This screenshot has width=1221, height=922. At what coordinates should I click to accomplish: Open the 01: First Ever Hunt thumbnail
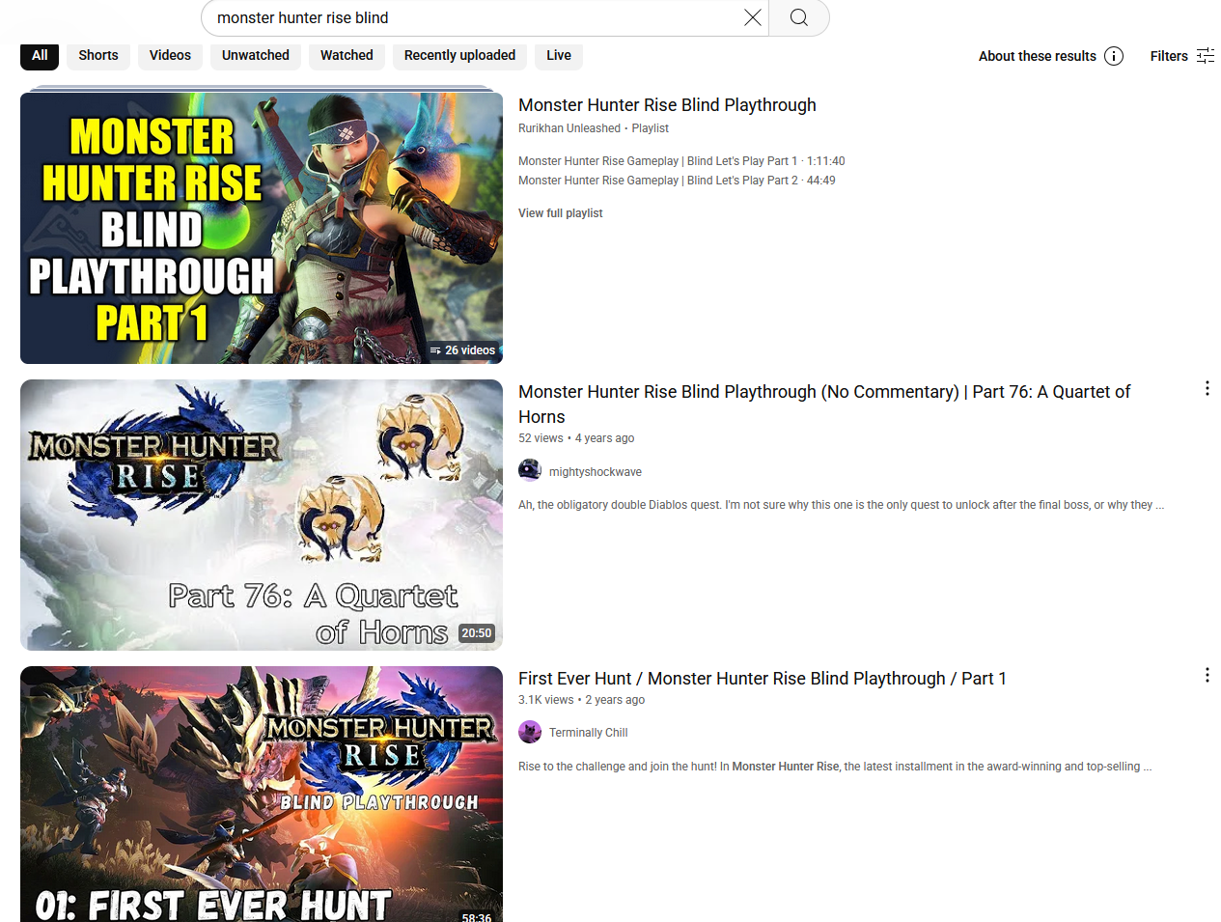pyautogui.click(x=262, y=794)
